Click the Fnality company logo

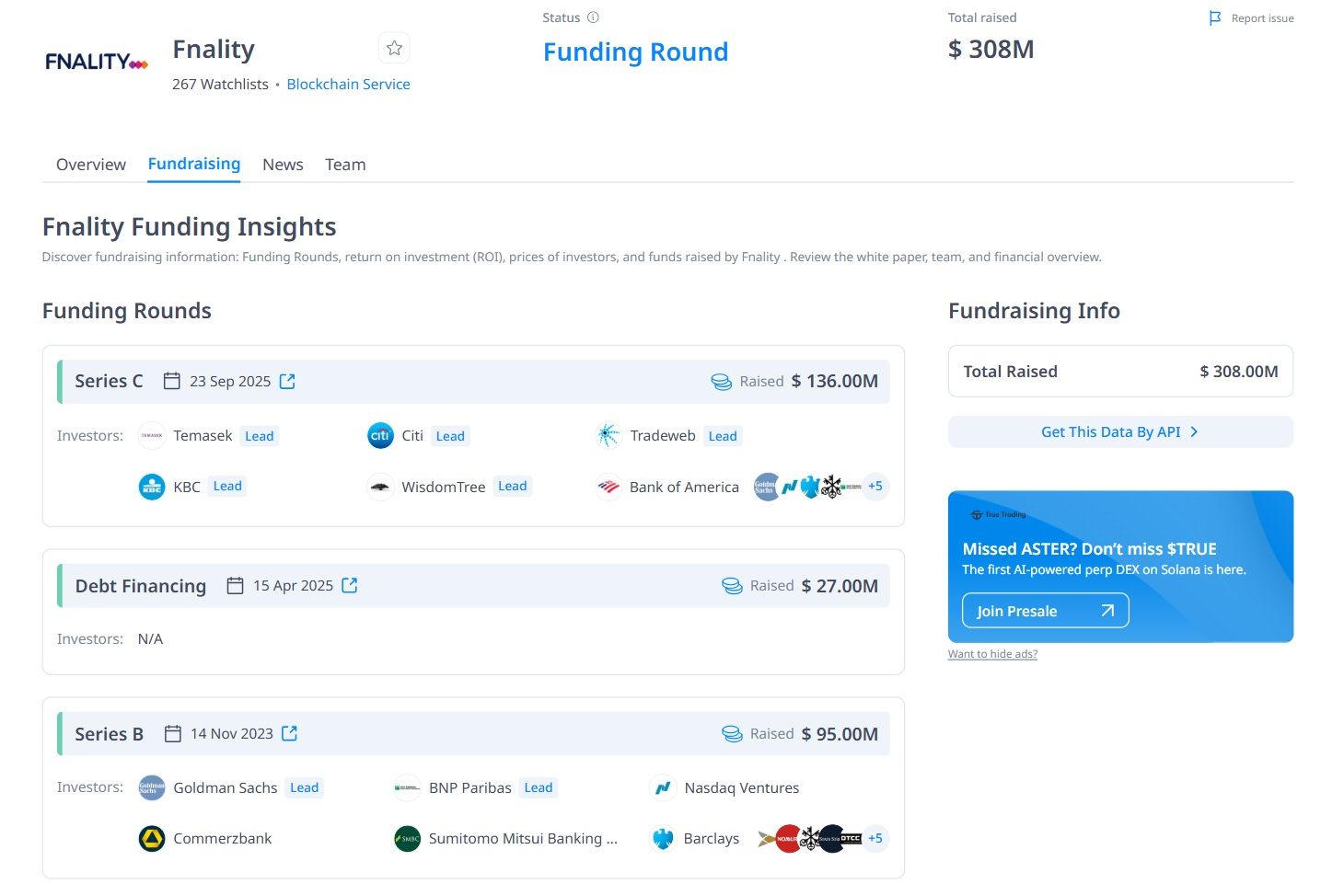[97, 62]
